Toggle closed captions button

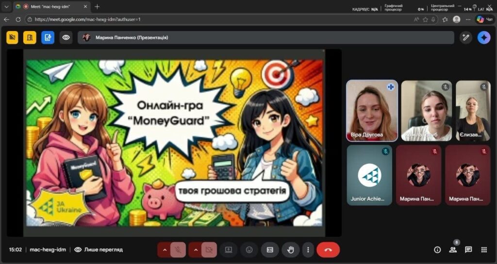point(270,249)
